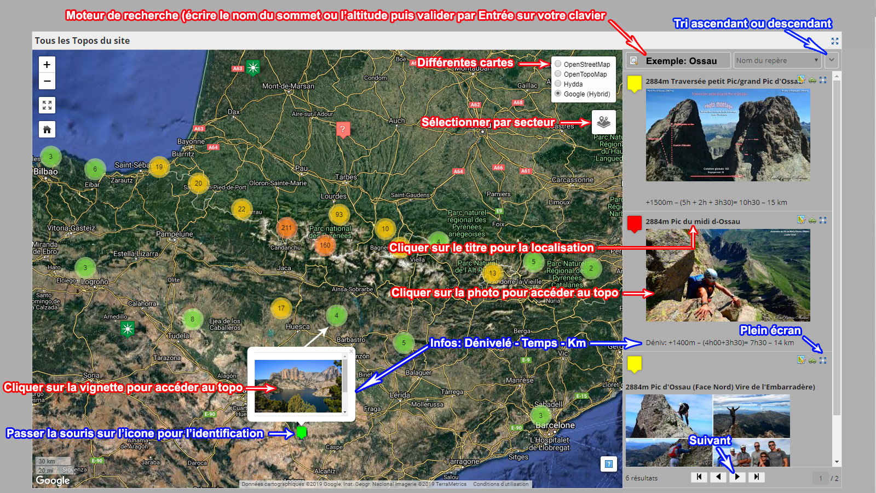Screen dimensions: 876x493
Task: Open title 2884m Pic du midi d-Ossau
Action: coord(693,221)
